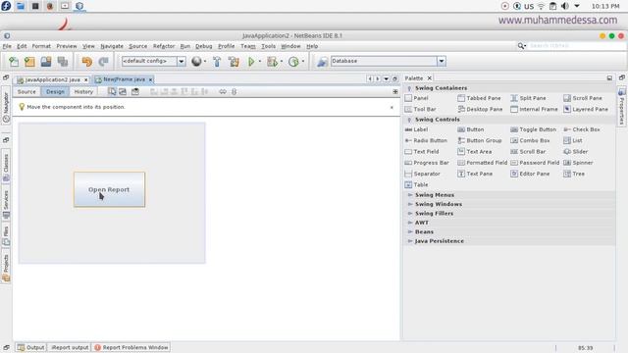
Task: Pick the Slider palette component
Action: (x=576, y=152)
